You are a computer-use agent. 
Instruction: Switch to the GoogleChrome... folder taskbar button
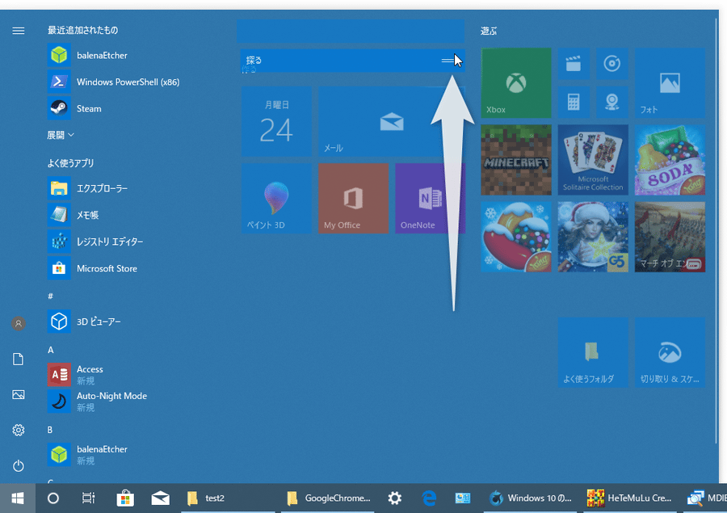click(328, 498)
